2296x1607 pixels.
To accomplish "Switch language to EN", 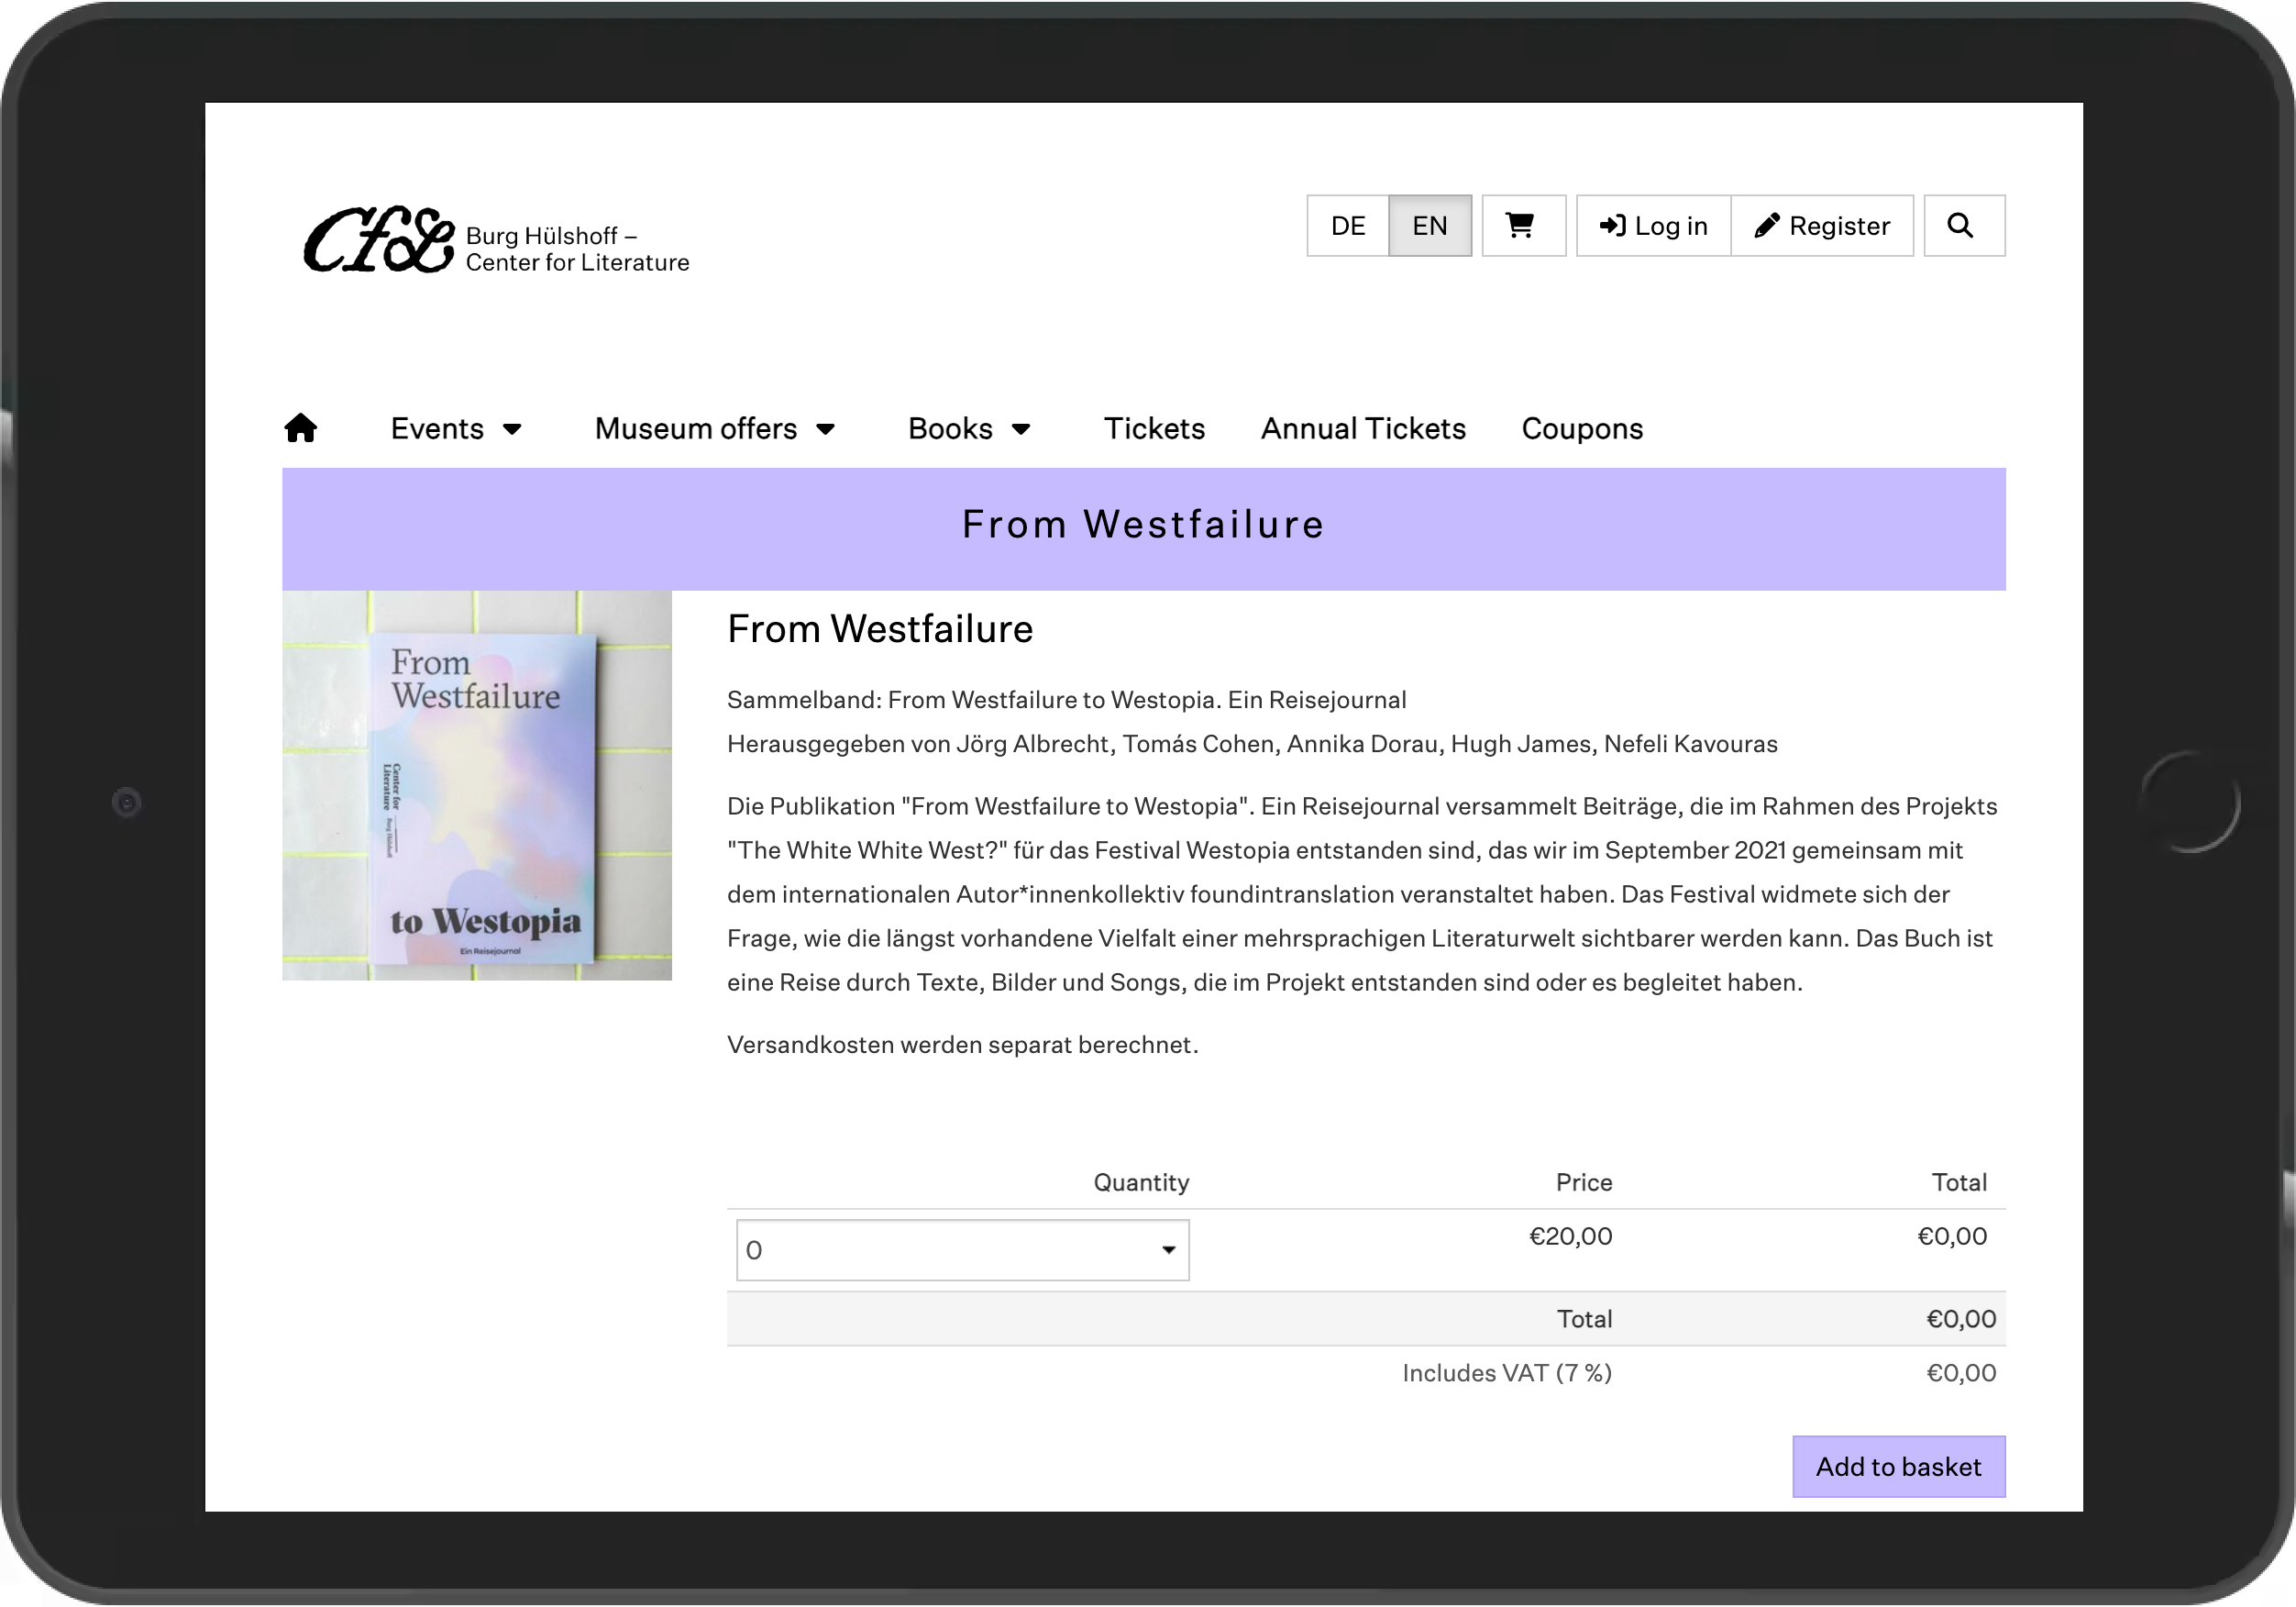I will [1430, 227].
